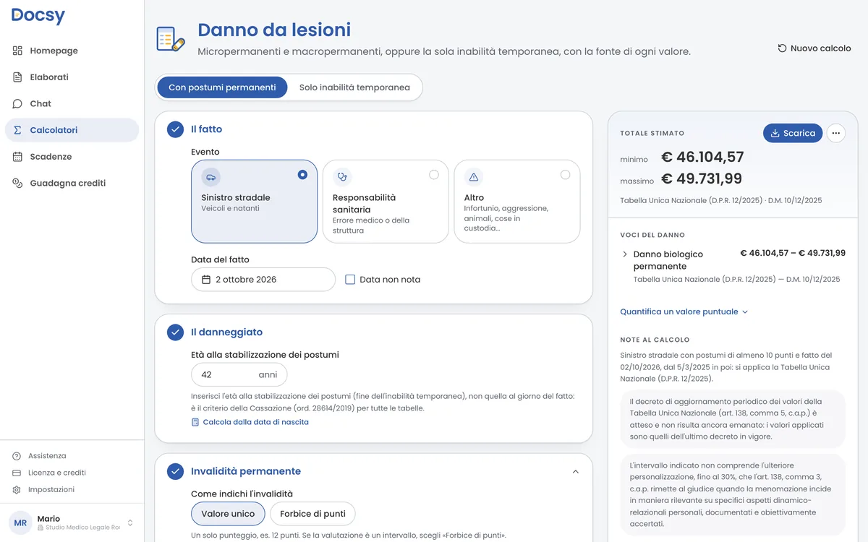The width and height of the screenshot is (868, 542).
Task: Click the Il fatto completed checkmark
Action: (175, 129)
